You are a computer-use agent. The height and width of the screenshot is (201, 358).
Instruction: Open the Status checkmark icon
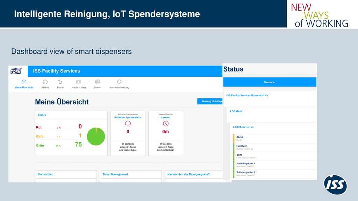(45, 82)
